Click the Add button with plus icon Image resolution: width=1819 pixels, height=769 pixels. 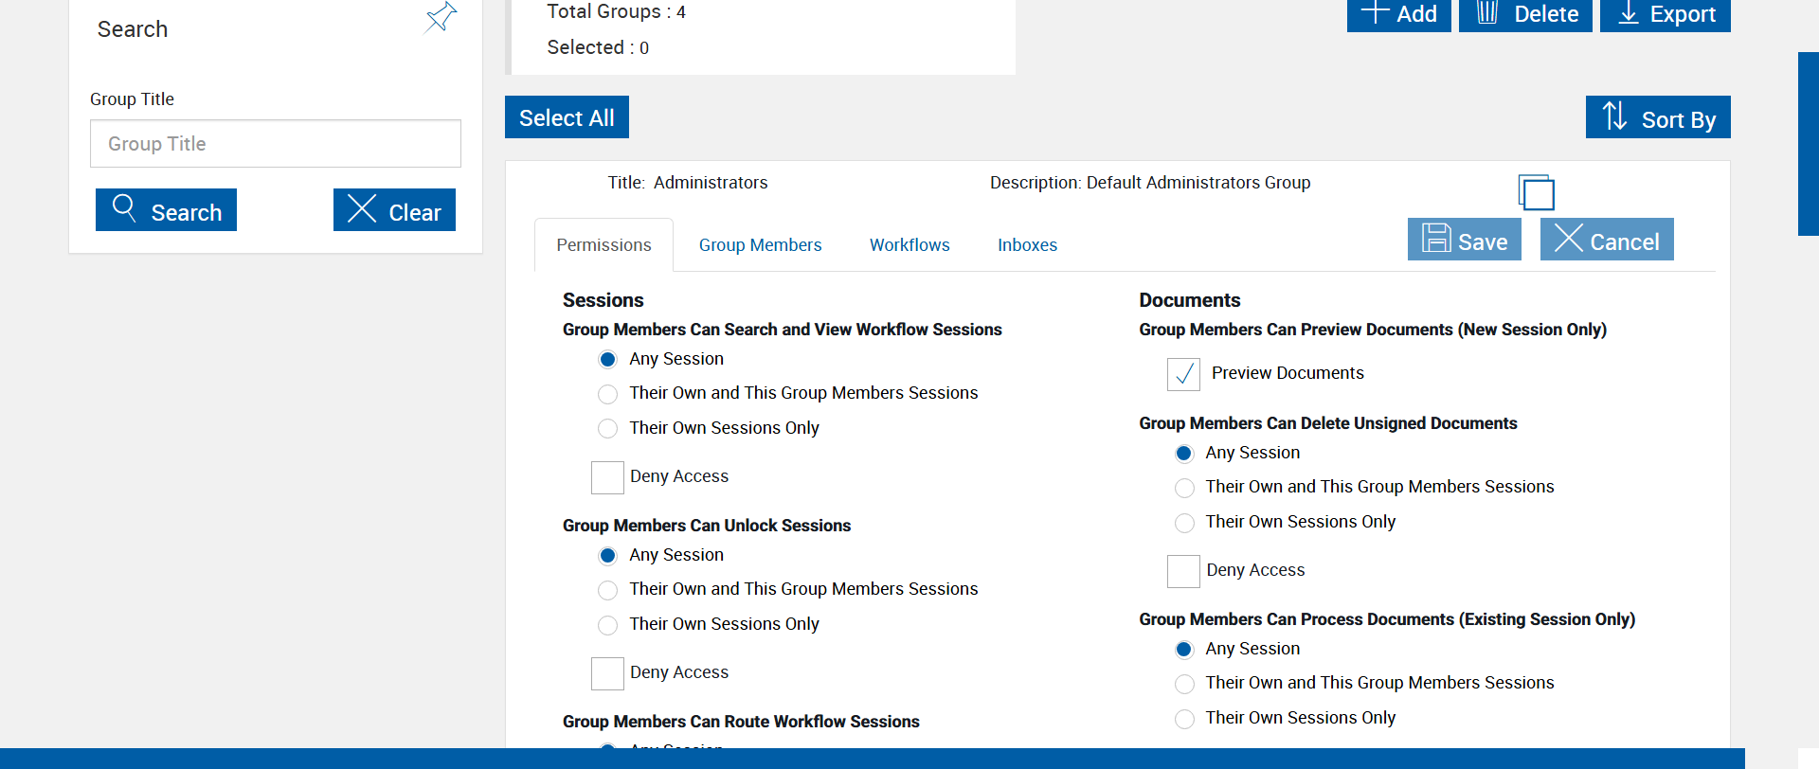(x=1398, y=14)
